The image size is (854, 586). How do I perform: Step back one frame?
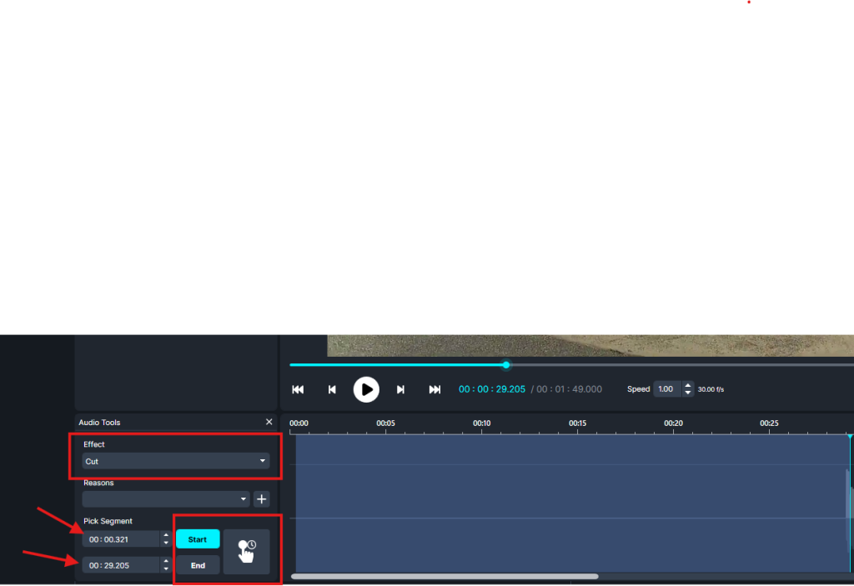coord(332,389)
